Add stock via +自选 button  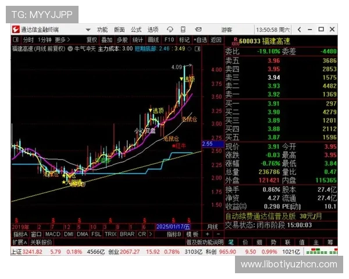[200, 40]
